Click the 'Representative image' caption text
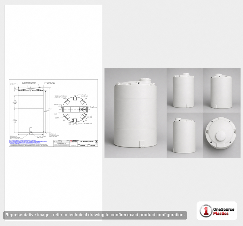 (x=95, y=215)
